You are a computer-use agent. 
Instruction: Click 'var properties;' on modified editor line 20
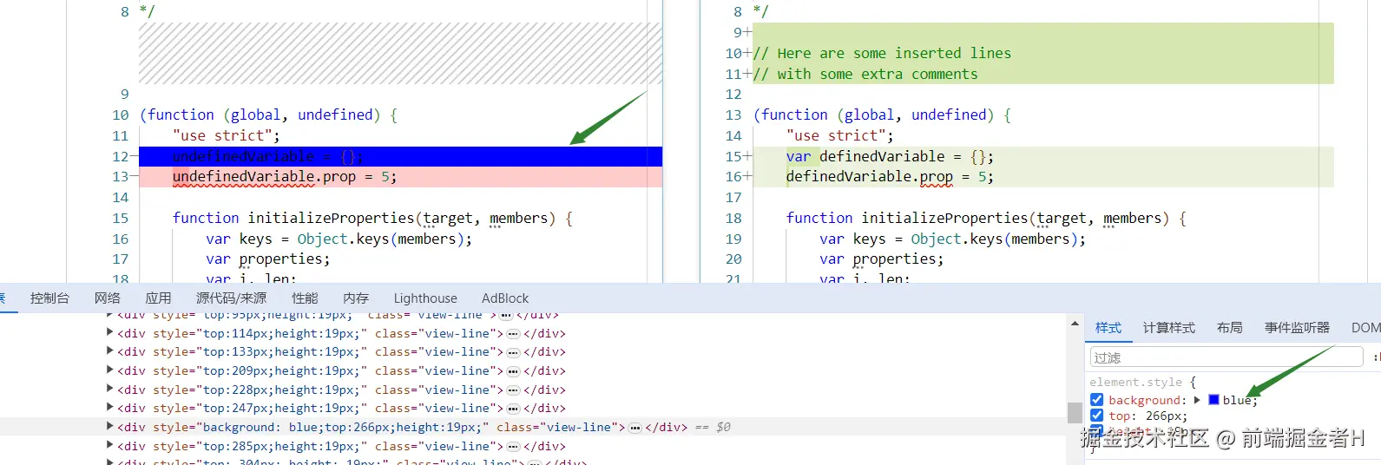pos(881,259)
